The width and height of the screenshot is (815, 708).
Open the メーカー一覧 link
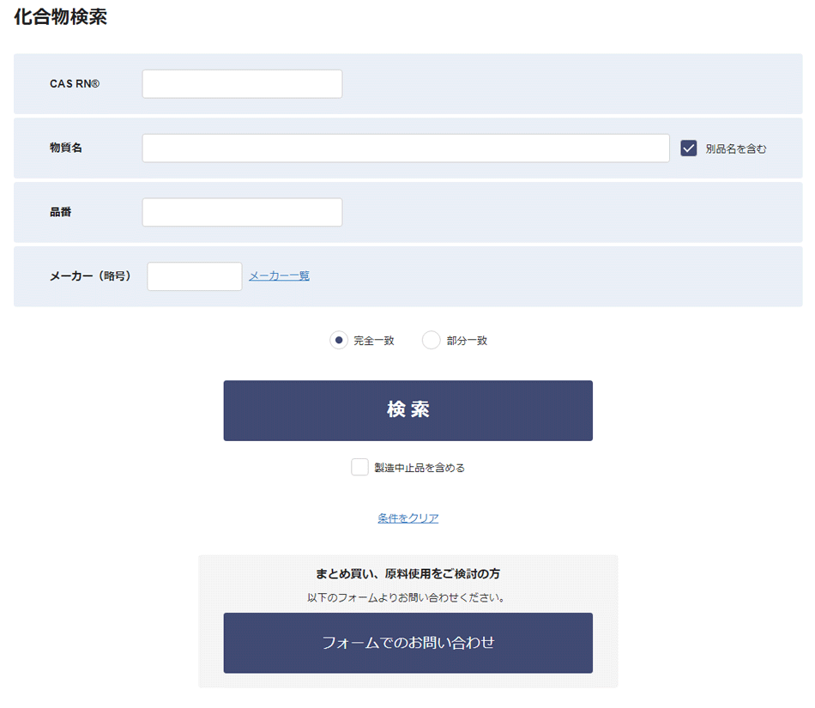pyautogui.click(x=279, y=276)
